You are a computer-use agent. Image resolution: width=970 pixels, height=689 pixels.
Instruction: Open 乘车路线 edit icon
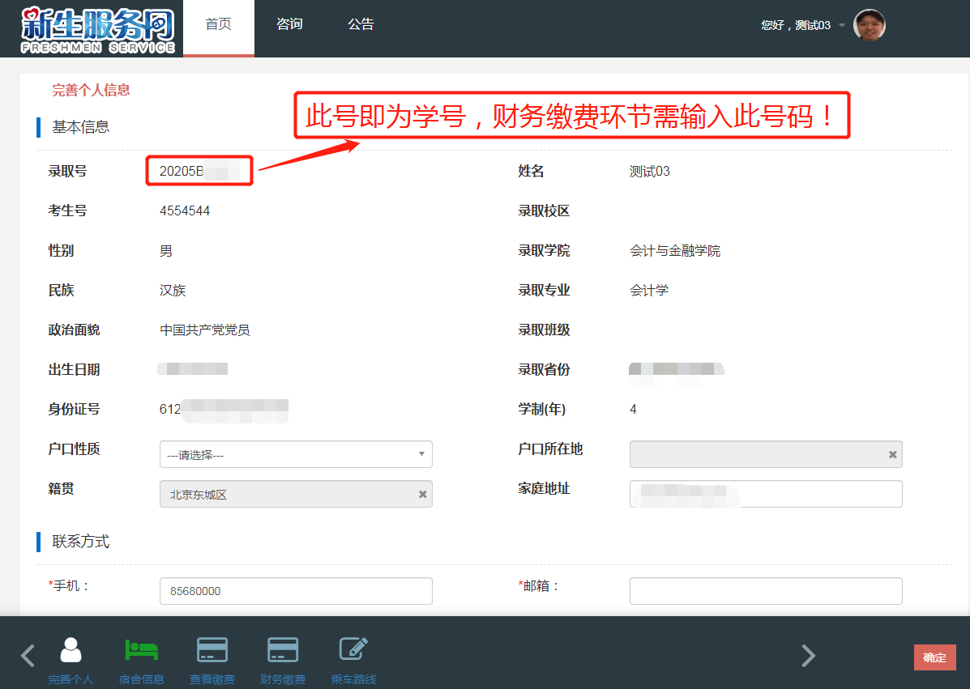pos(353,651)
